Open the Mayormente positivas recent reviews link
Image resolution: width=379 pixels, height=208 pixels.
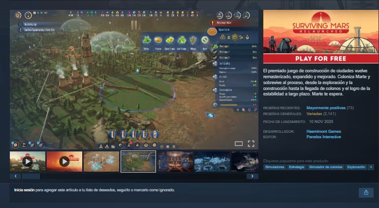click(326, 108)
